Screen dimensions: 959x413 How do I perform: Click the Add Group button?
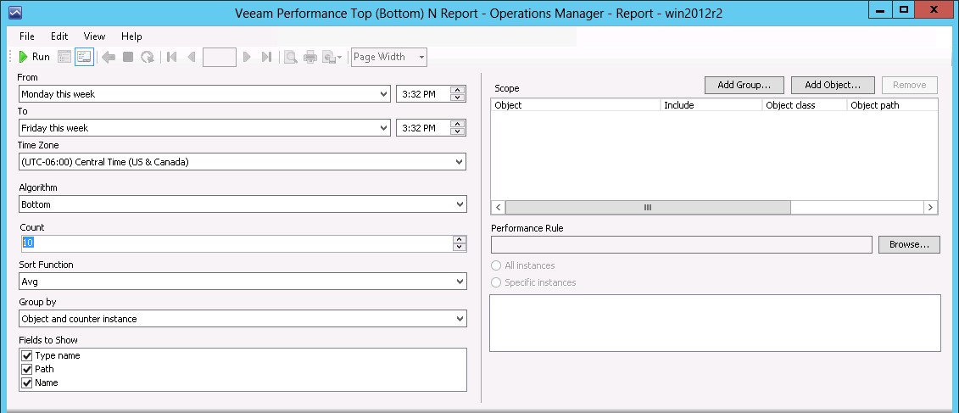tap(743, 85)
